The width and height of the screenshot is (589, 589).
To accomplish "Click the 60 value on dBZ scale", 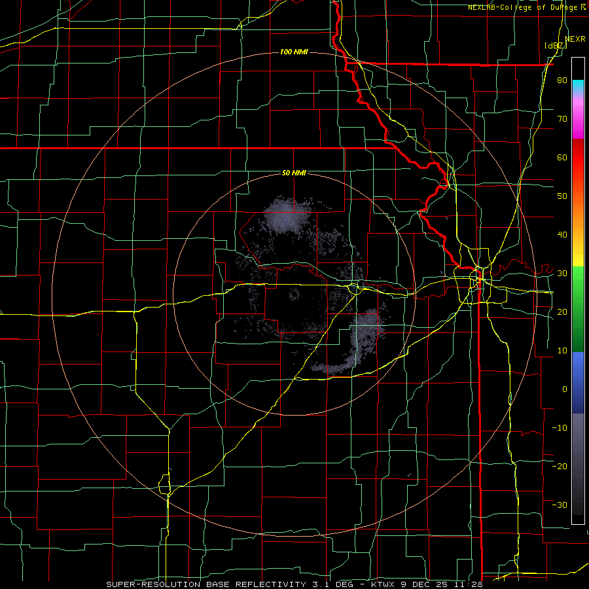I will point(562,157).
